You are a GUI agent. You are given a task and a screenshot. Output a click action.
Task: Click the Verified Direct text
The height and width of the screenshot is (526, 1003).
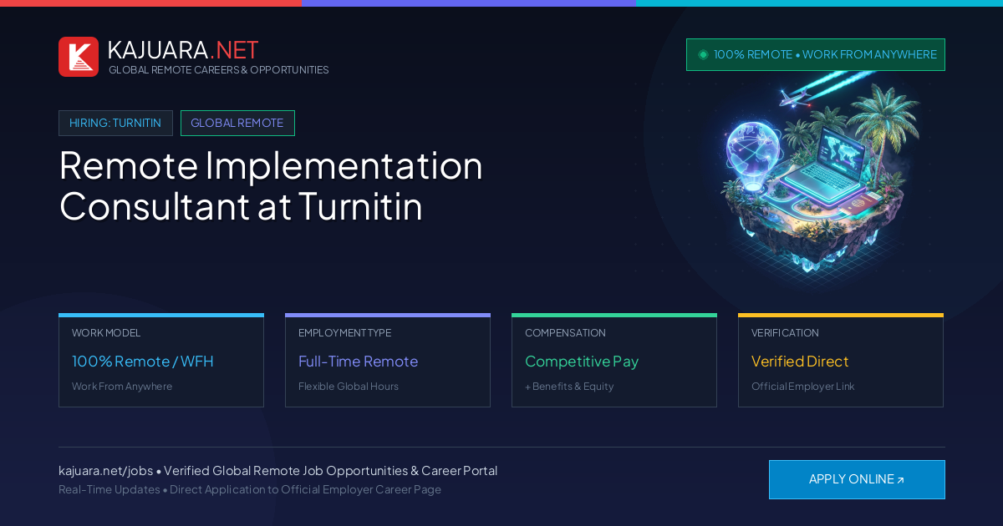point(800,362)
